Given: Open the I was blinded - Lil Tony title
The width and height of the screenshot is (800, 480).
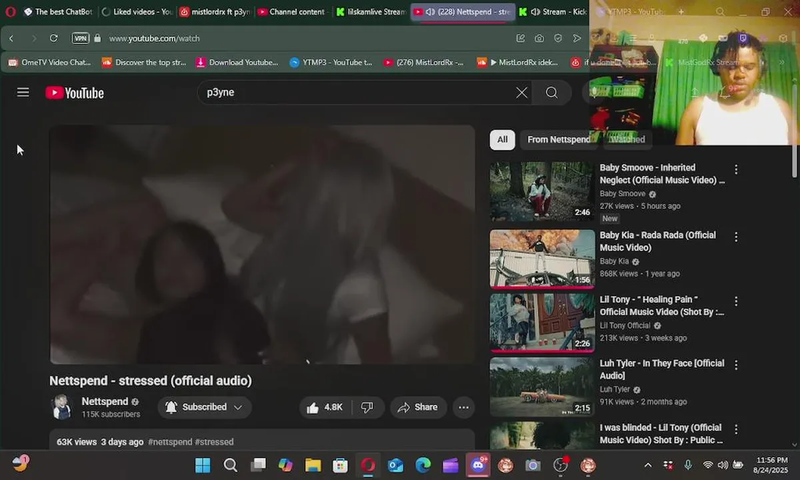Looking at the screenshot, I should [661, 434].
